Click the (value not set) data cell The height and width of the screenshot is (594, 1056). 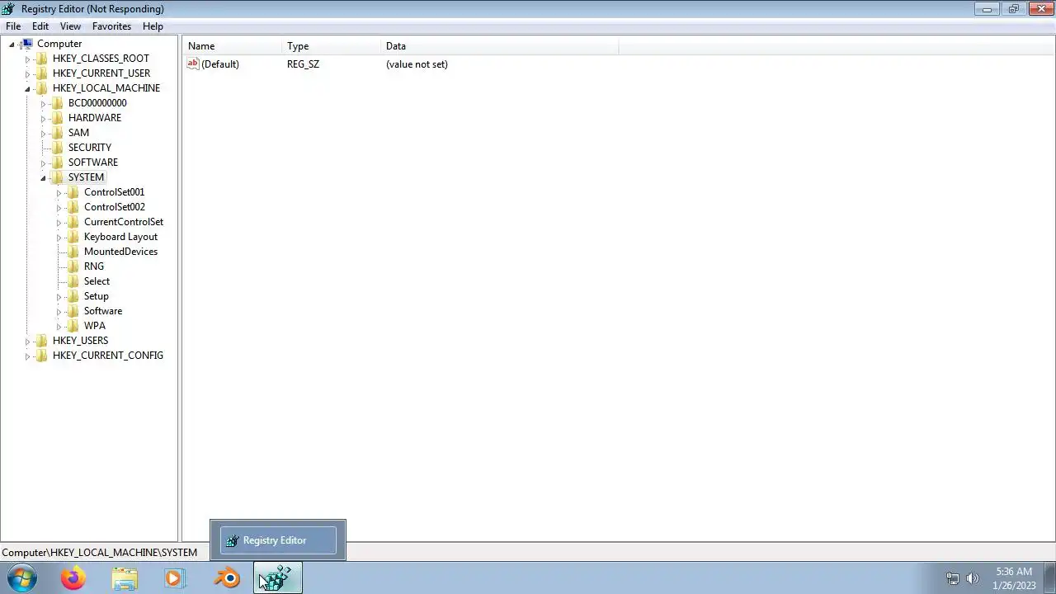point(417,64)
